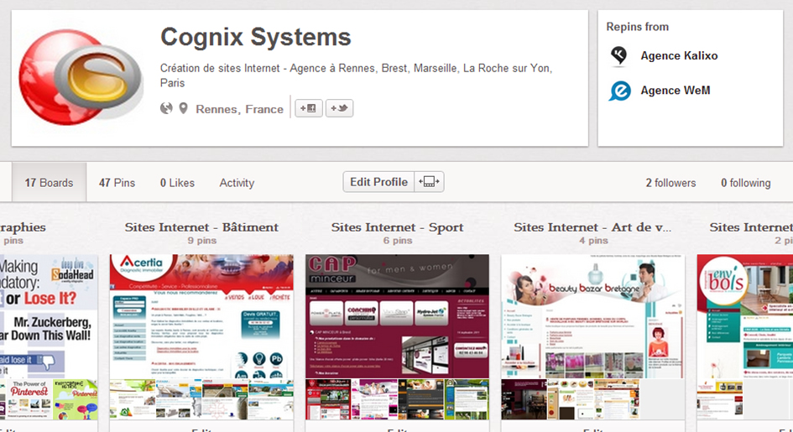Click the Edit Profile button
Viewport: 793px width, 432px height.
click(x=378, y=182)
